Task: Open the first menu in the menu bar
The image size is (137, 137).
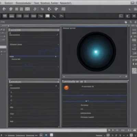Action: 9,3
